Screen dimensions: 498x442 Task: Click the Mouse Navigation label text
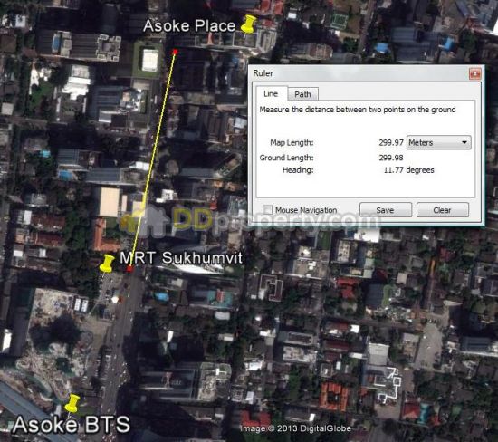click(306, 210)
